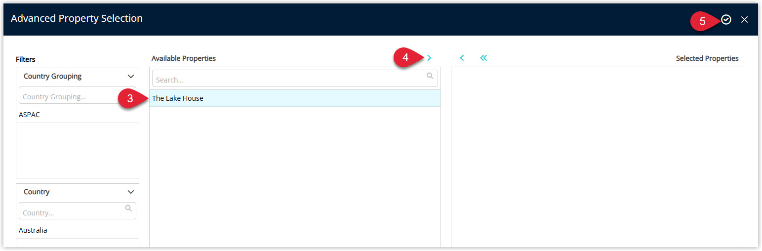Screen dimensions: 762x251
Task: Remove all properties with double left arrow
Action: coord(483,58)
